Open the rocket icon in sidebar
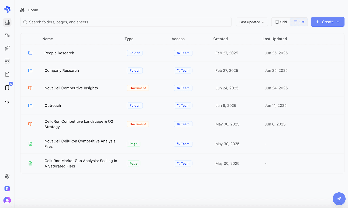Viewport: 348px width, 208px height. (x=7, y=48)
